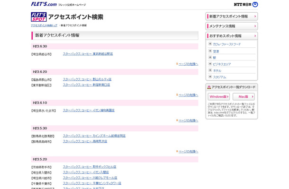Click the 【千葉県千葉市】 location label
The height and width of the screenshot is (189, 289).
41,184
